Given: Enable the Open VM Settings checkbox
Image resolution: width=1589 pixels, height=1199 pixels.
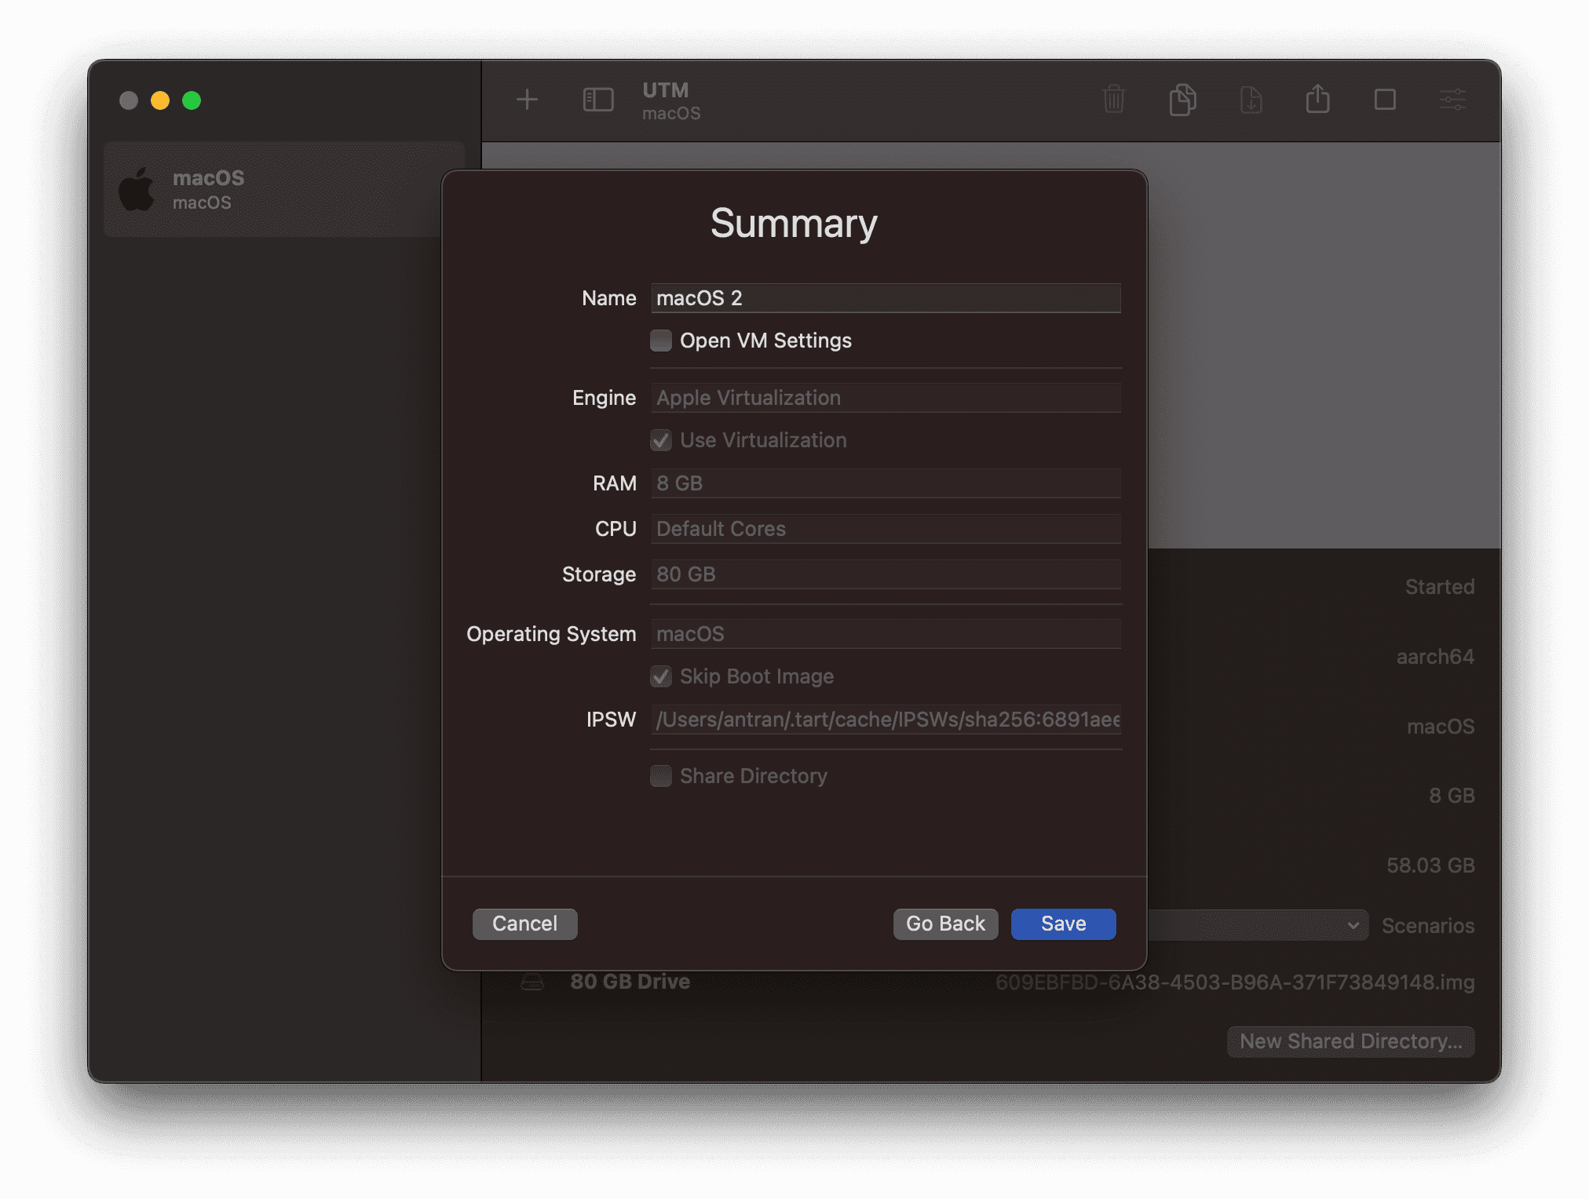Looking at the screenshot, I should [660, 341].
